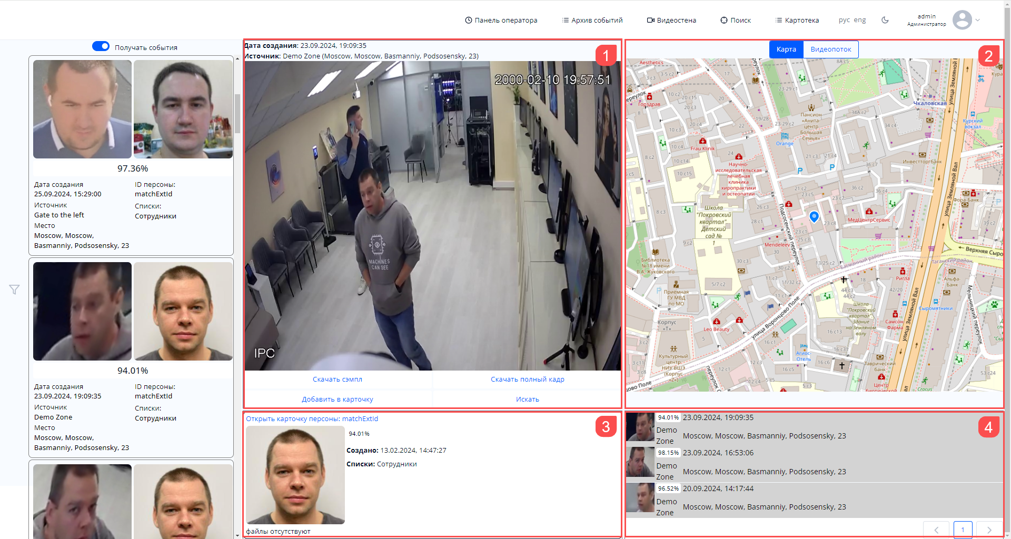Click 'Добавить в карточку' link
The width and height of the screenshot is (1011, 539).
338,399
